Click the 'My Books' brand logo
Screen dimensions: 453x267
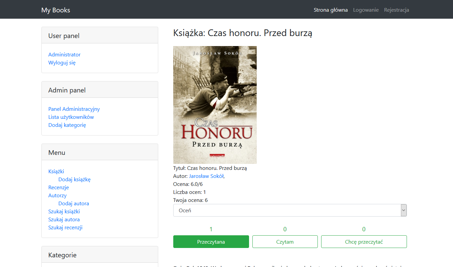(56, 10)
